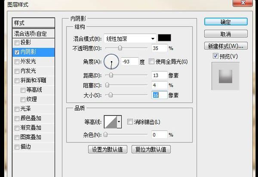Enable the 外发光 outer glow checkbox

click(x=17, y=62)
